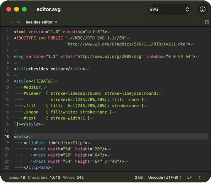This screenshot has height=183, width=211.
Task: Open the document inspector info button
Action: 203,9
